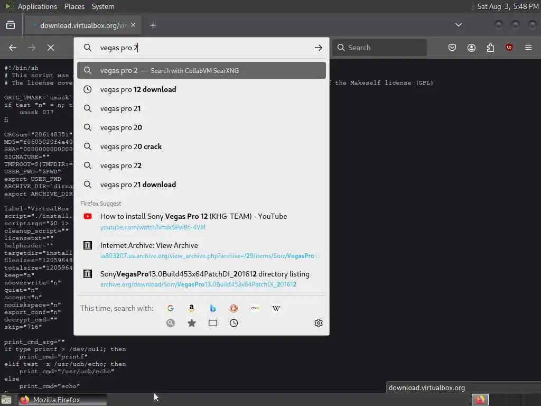Select the 'vegas pro 21' suggestion
Viewport: 541px width, 406px height.
(x=201, y=108)
